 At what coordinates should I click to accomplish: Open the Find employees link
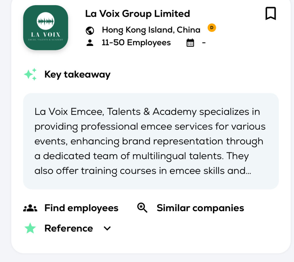(x=81, y=208)
